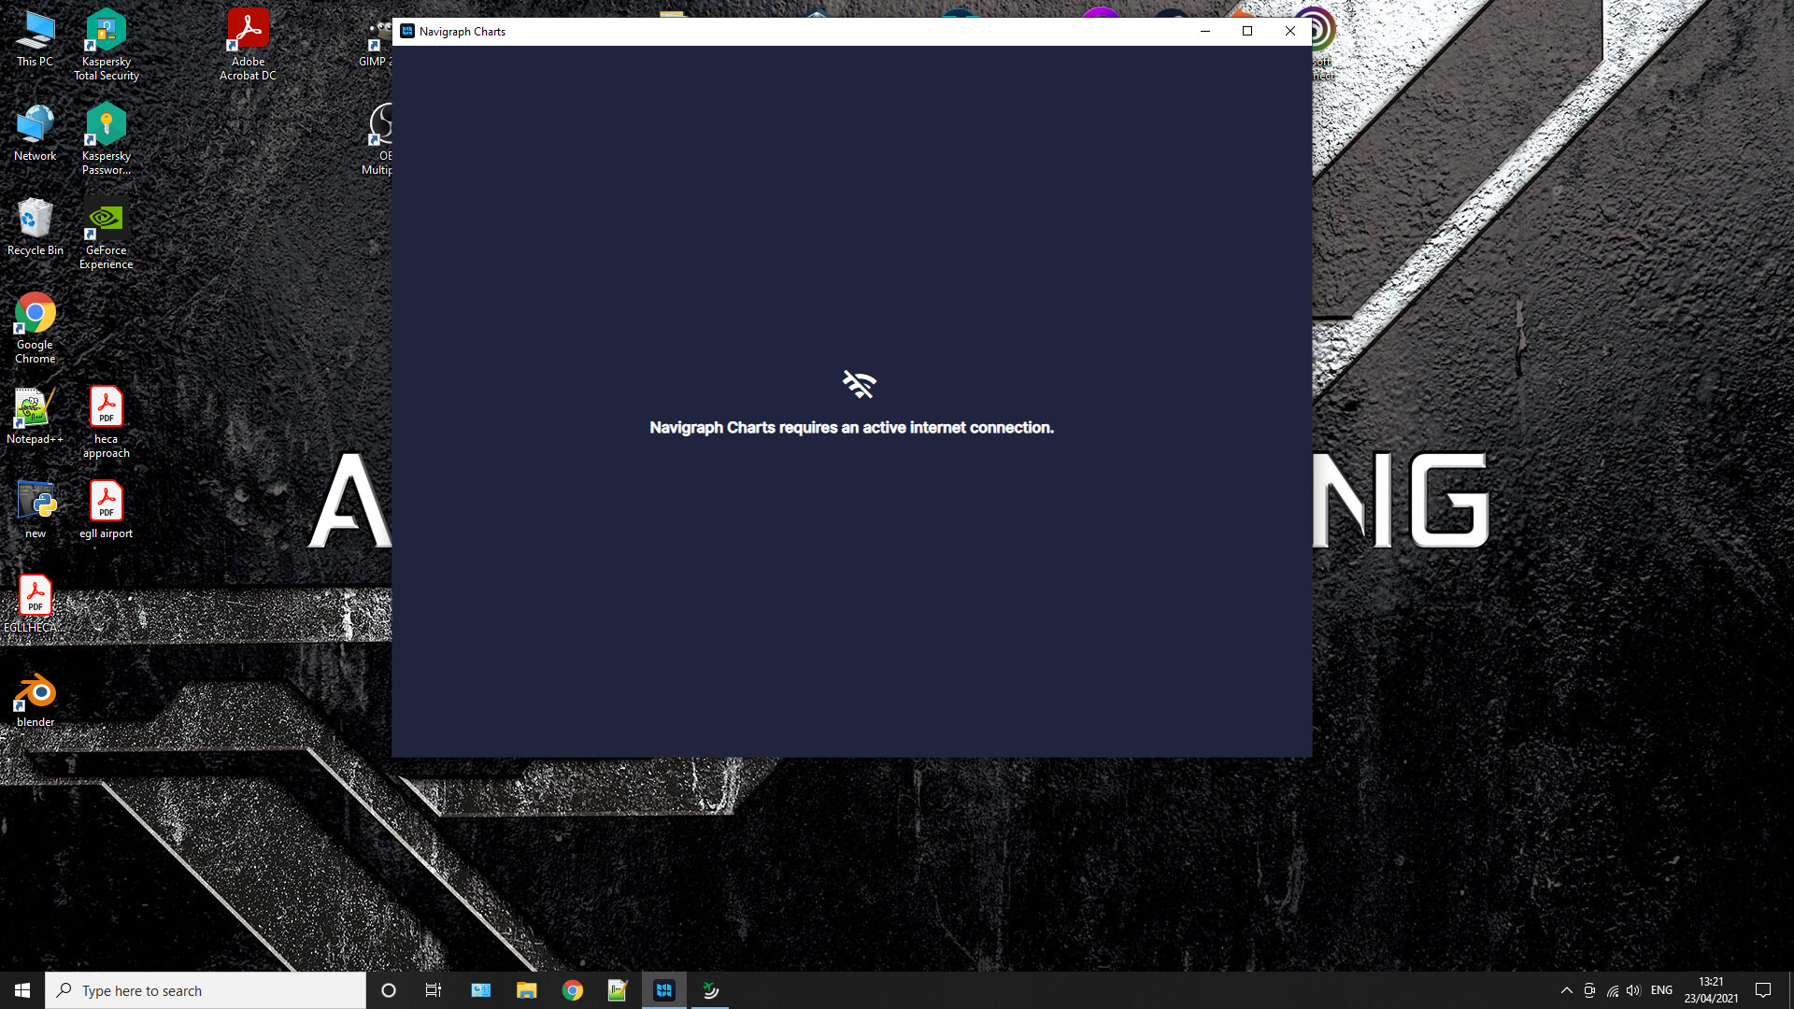The image size is (1794, 1009).
Task: Open the volume control in the tray
Action: (x=1633, y=990)
